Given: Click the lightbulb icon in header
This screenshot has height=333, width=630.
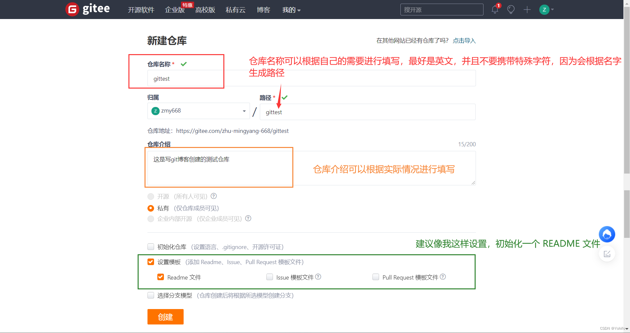Looking at the screenshot, I should 511,10.
